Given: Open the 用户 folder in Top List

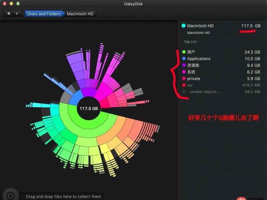Looking at the screenshot, I should [221, 52].
